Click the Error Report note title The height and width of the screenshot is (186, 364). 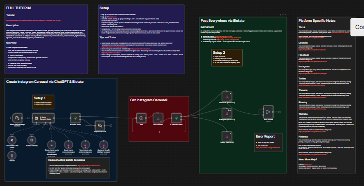(265, 137)
